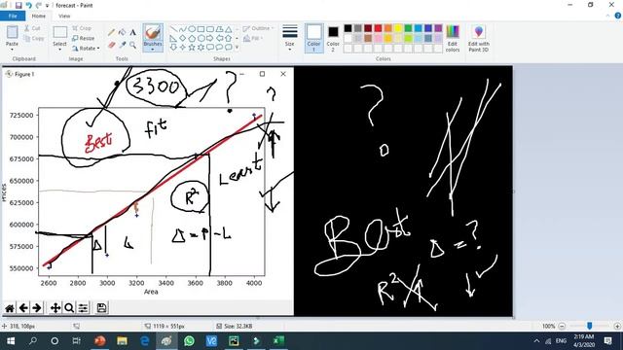The image size is (623, 350).
Task: Pick the orange color swatch
Action: (x=387, y=28)
